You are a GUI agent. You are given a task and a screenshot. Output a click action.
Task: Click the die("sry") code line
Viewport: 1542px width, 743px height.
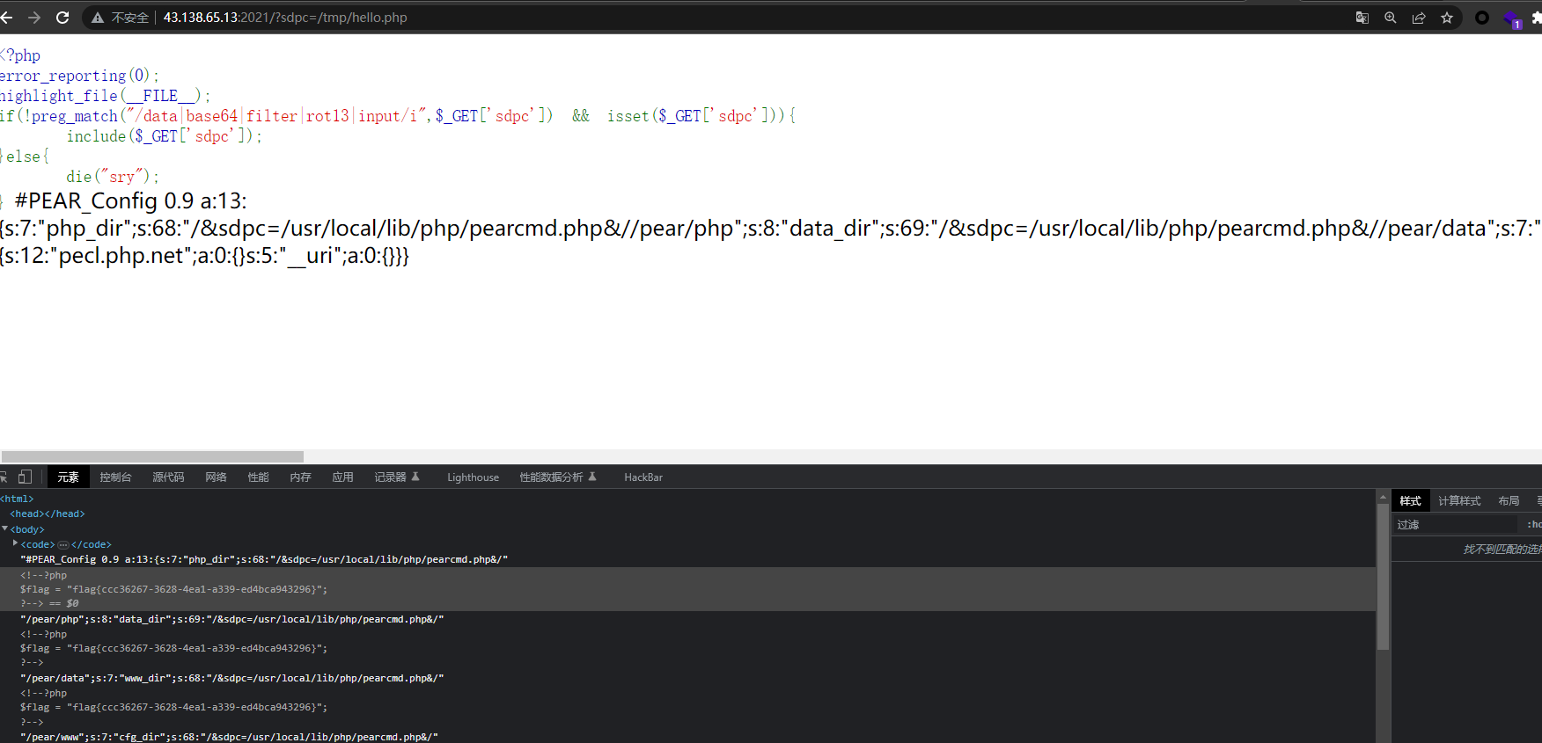[x=112, y=177]
